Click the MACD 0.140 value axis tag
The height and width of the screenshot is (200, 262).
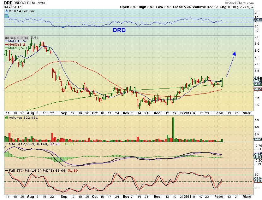[x=257, y=154]
